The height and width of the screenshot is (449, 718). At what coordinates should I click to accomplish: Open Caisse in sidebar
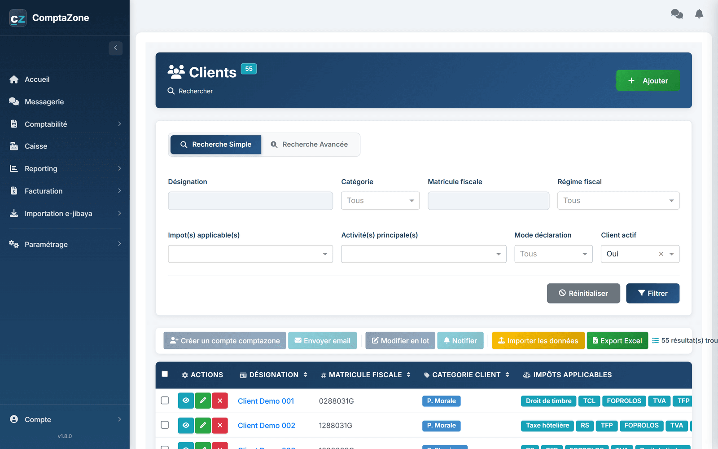65,146
